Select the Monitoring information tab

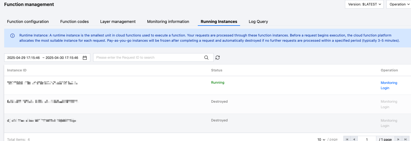pyautogui.click(x=168, y=22)
